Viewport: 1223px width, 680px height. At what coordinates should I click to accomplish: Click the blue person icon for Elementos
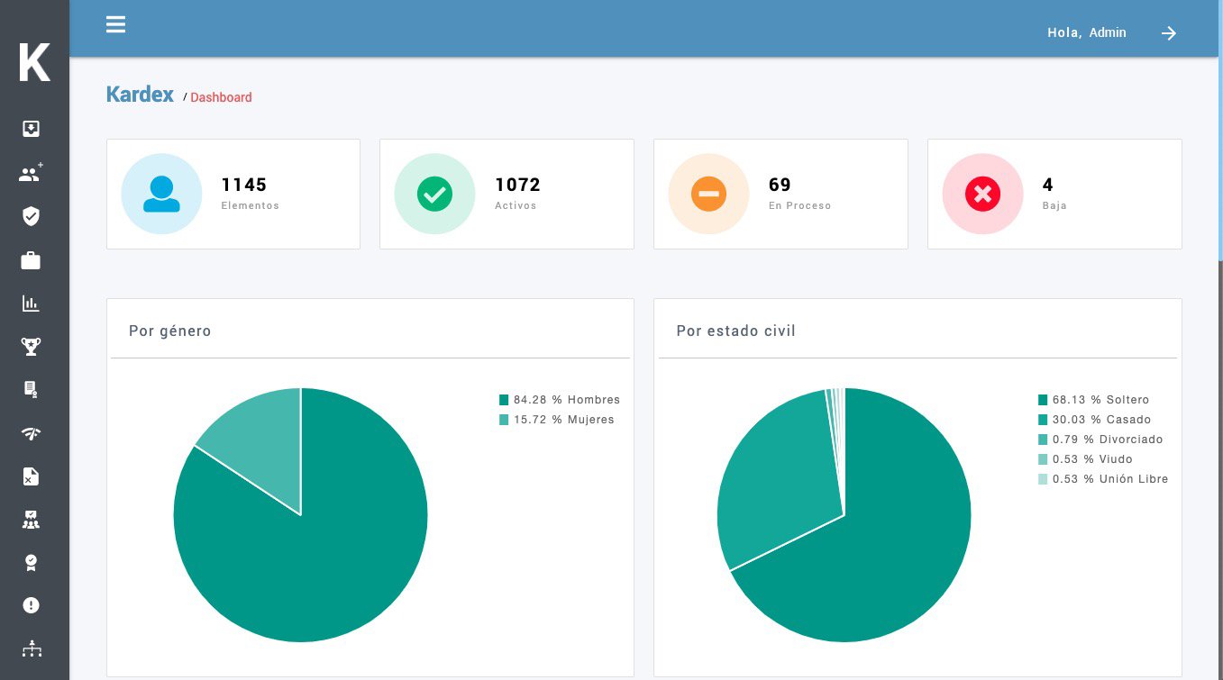pos(161,194)
